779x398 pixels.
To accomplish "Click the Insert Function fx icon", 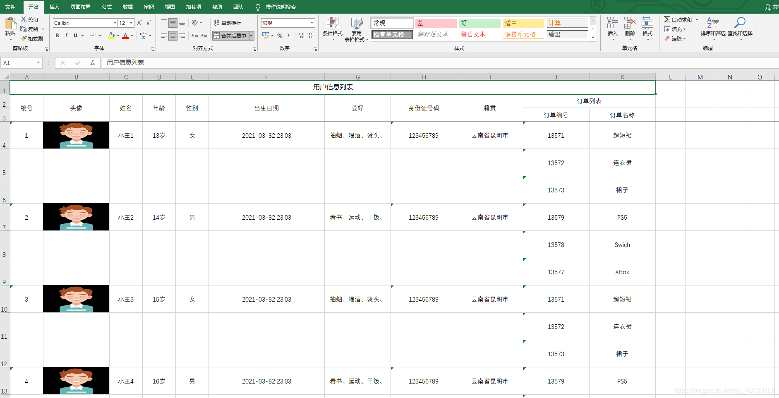I will click(x=93, y=63).
